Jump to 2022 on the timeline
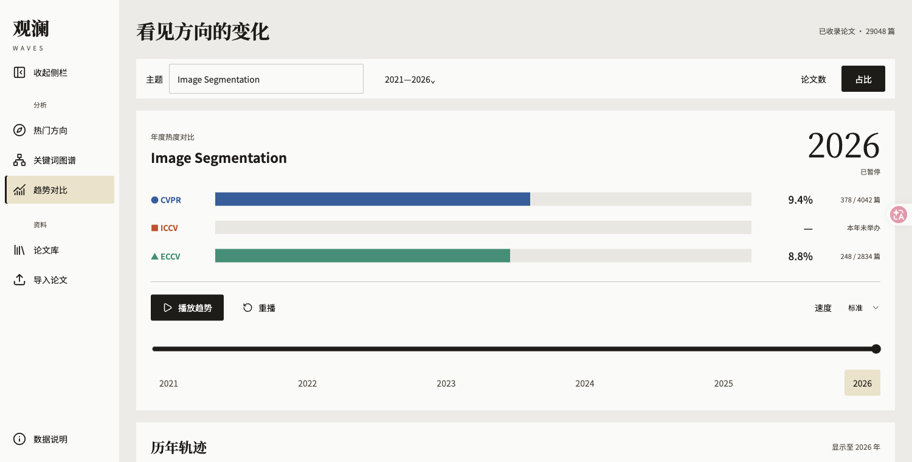912x462 pixels. (x=308, y=384)
